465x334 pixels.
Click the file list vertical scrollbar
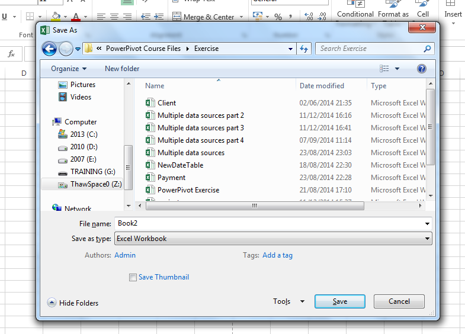tap(430, 127)
